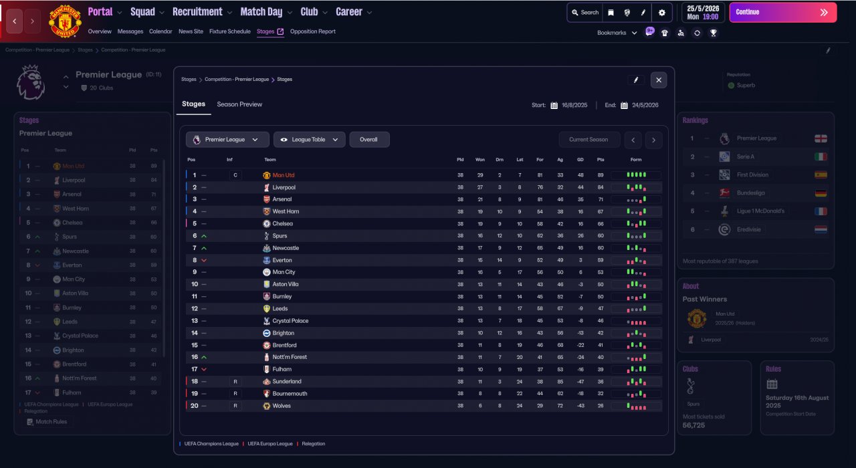Click Liverpool in Past Winners list
This screenshot has height=468, width=856.
[711, 340]
